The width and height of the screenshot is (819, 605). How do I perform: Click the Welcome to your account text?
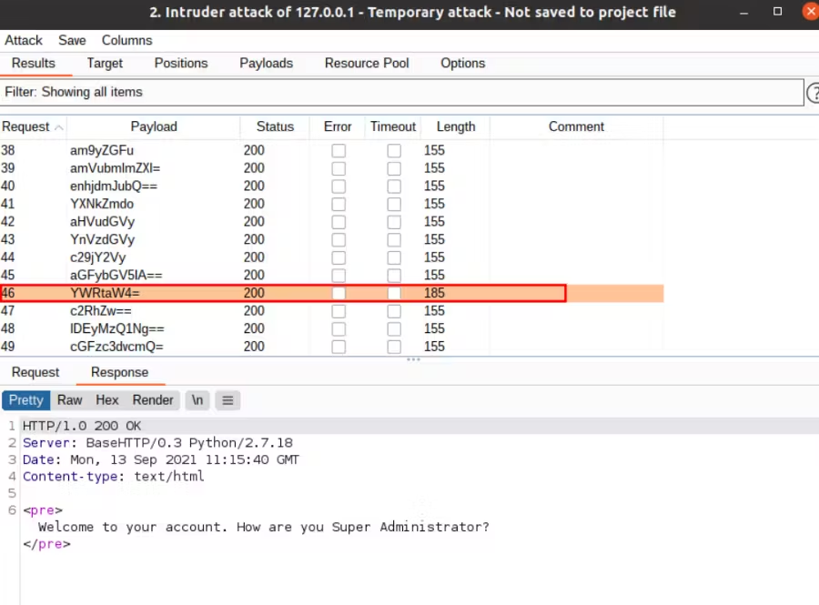pyautogui.click(x=264, y=528)
